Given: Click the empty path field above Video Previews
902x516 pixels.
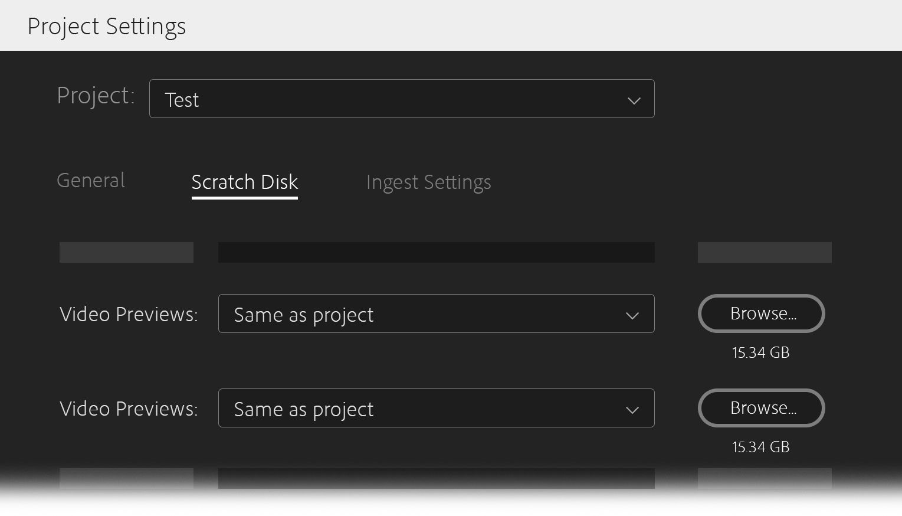Looking at the screenshot, I should coord(437,252).
